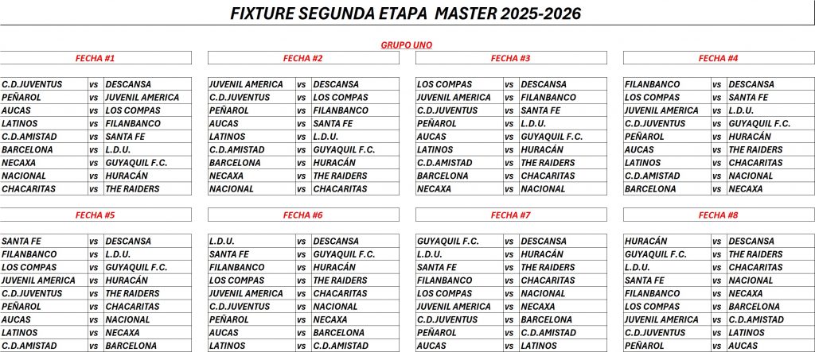This screenshot has height=352, width=815.
Task: Select SANTA FE cell in Fecha #5
Action: click(44, 242)
